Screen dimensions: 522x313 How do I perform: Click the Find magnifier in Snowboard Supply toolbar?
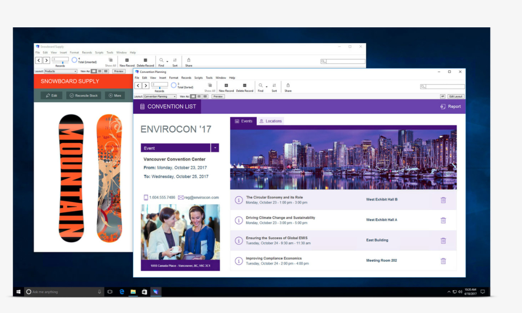point(161,60)
